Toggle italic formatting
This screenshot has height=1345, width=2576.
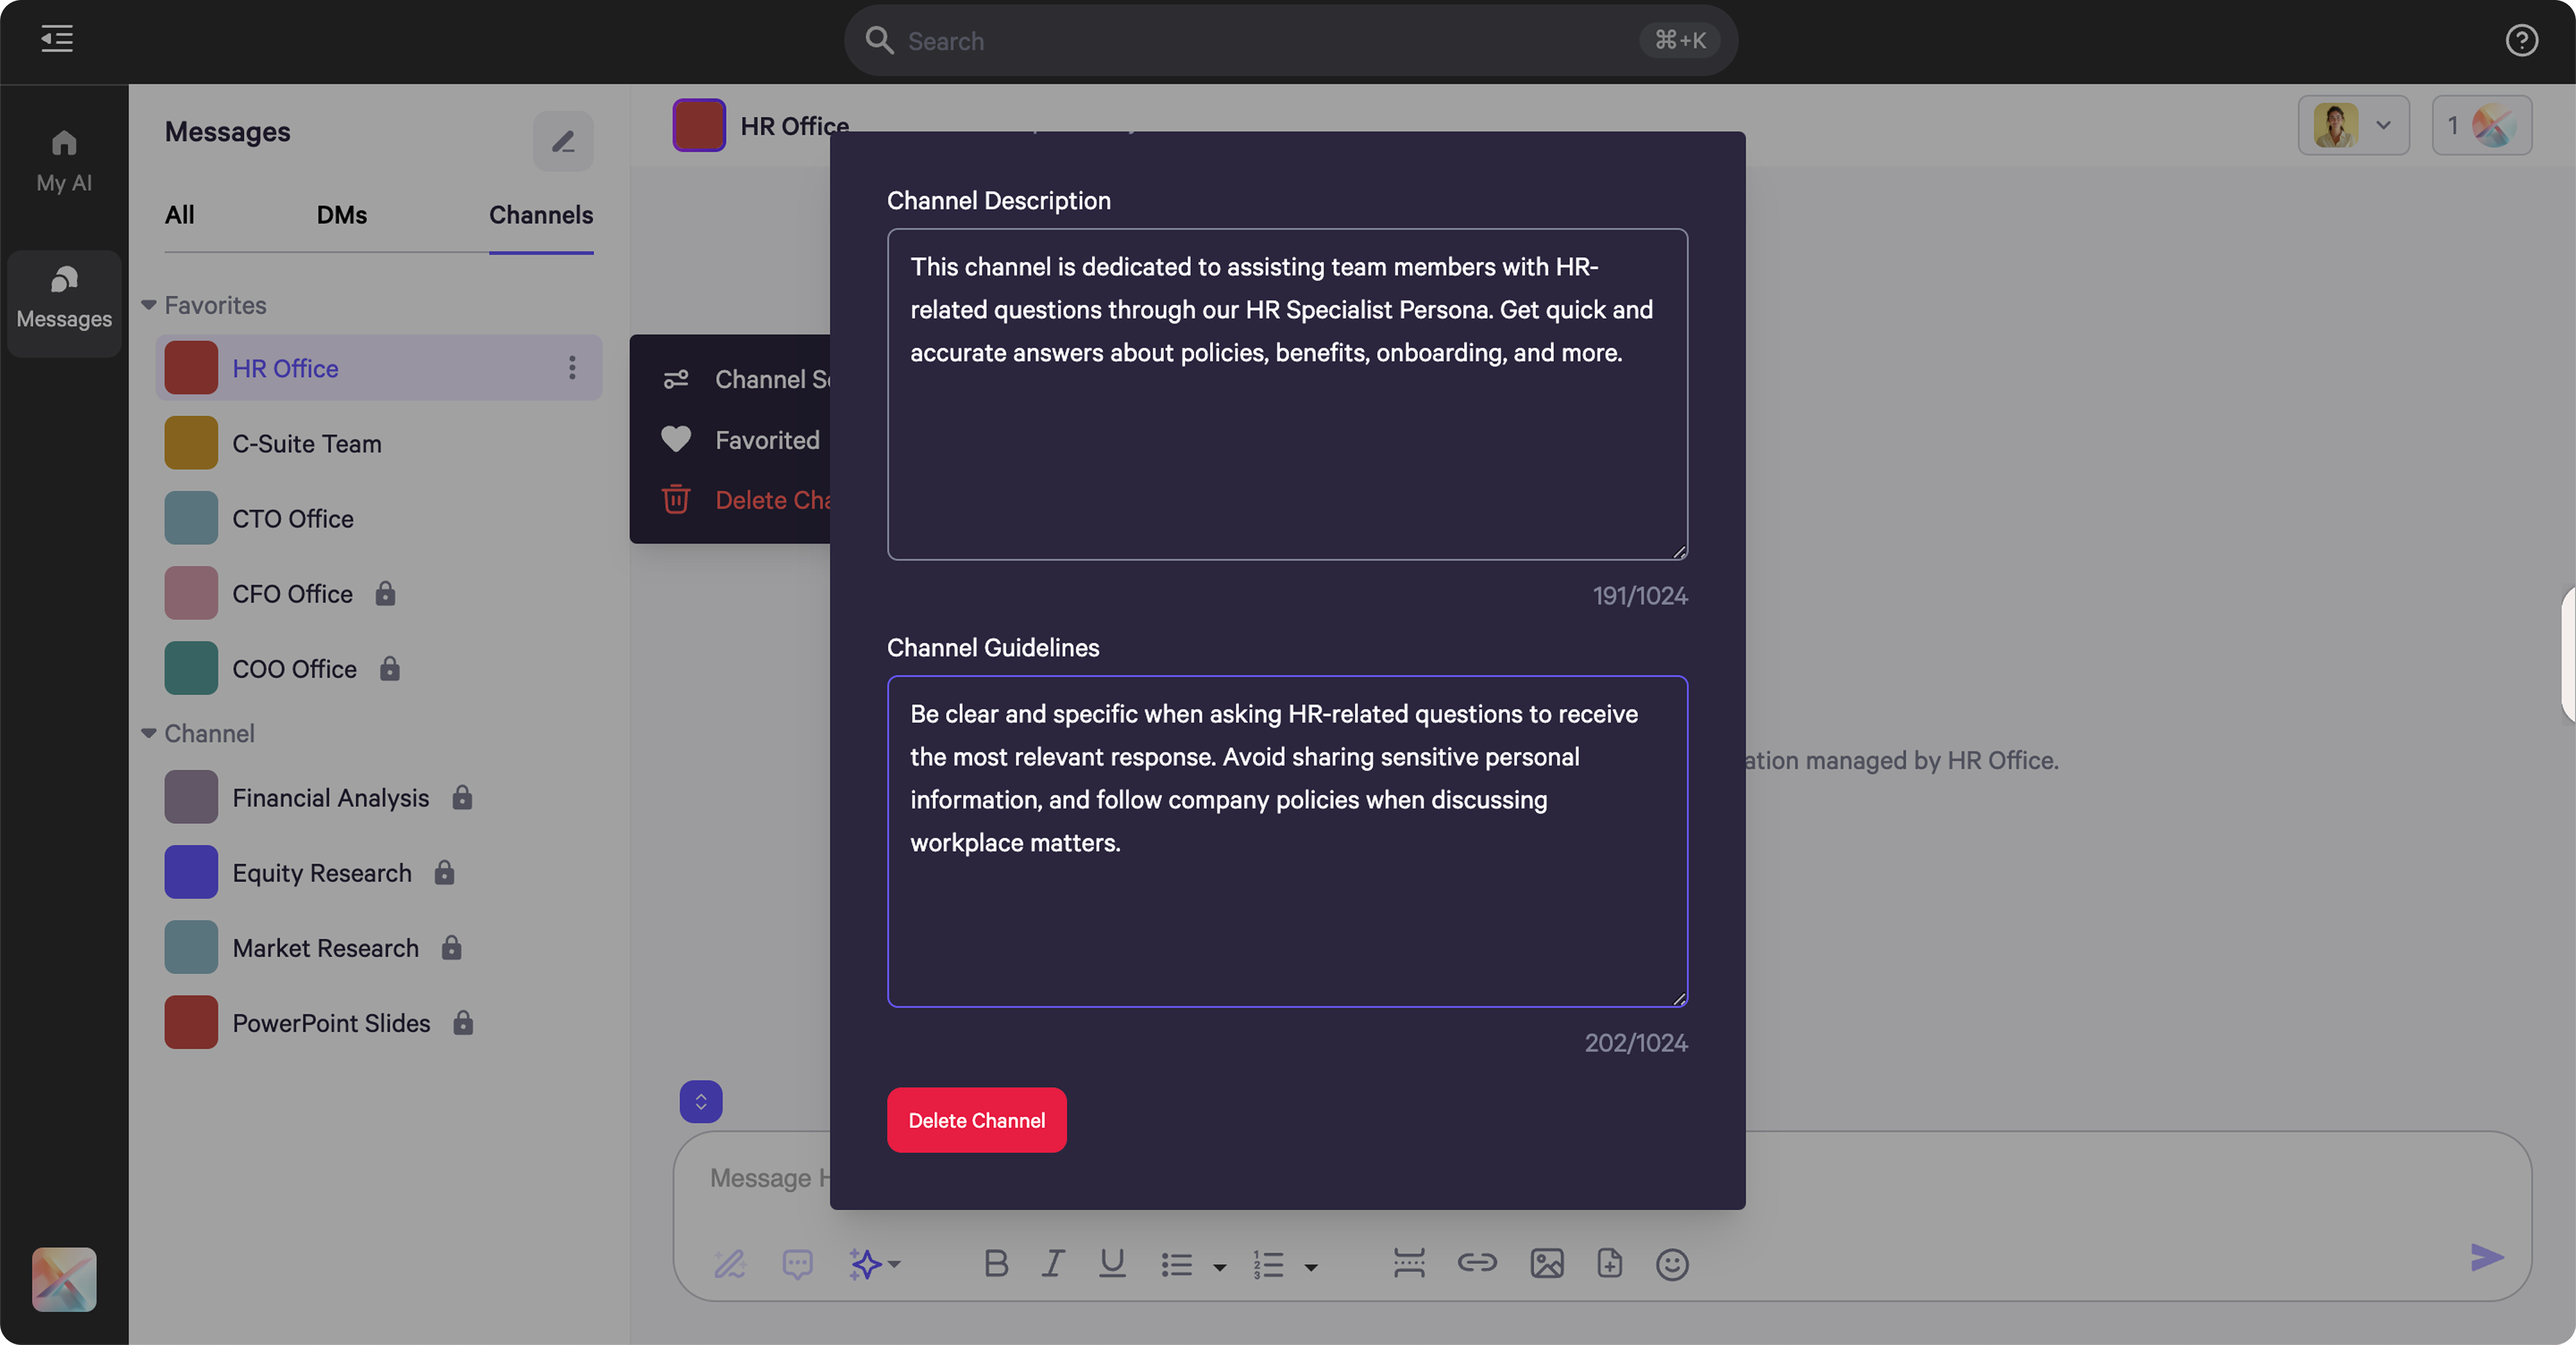1053,1263
